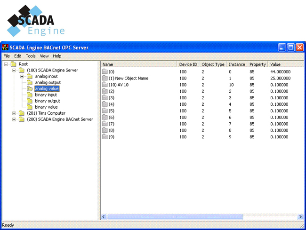Select analog input in the tree
The image size is (306, 230).
pos(46,76)
